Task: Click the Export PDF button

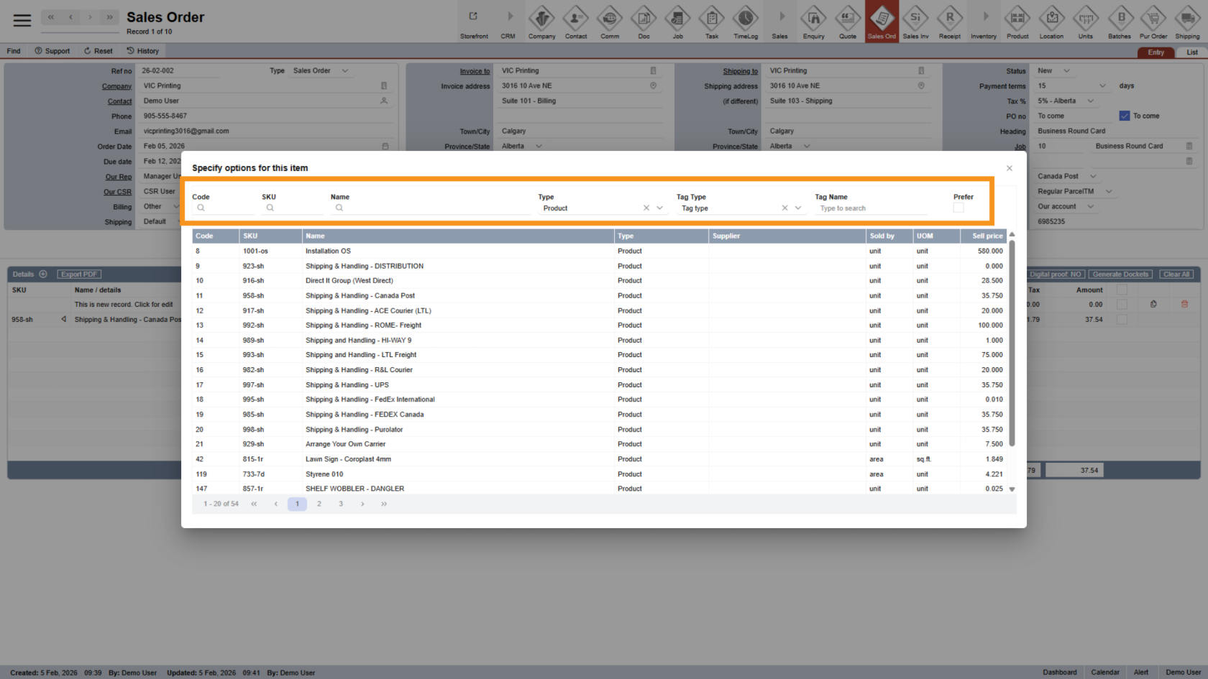Action: pyautogui.click(x=79, y=274)
